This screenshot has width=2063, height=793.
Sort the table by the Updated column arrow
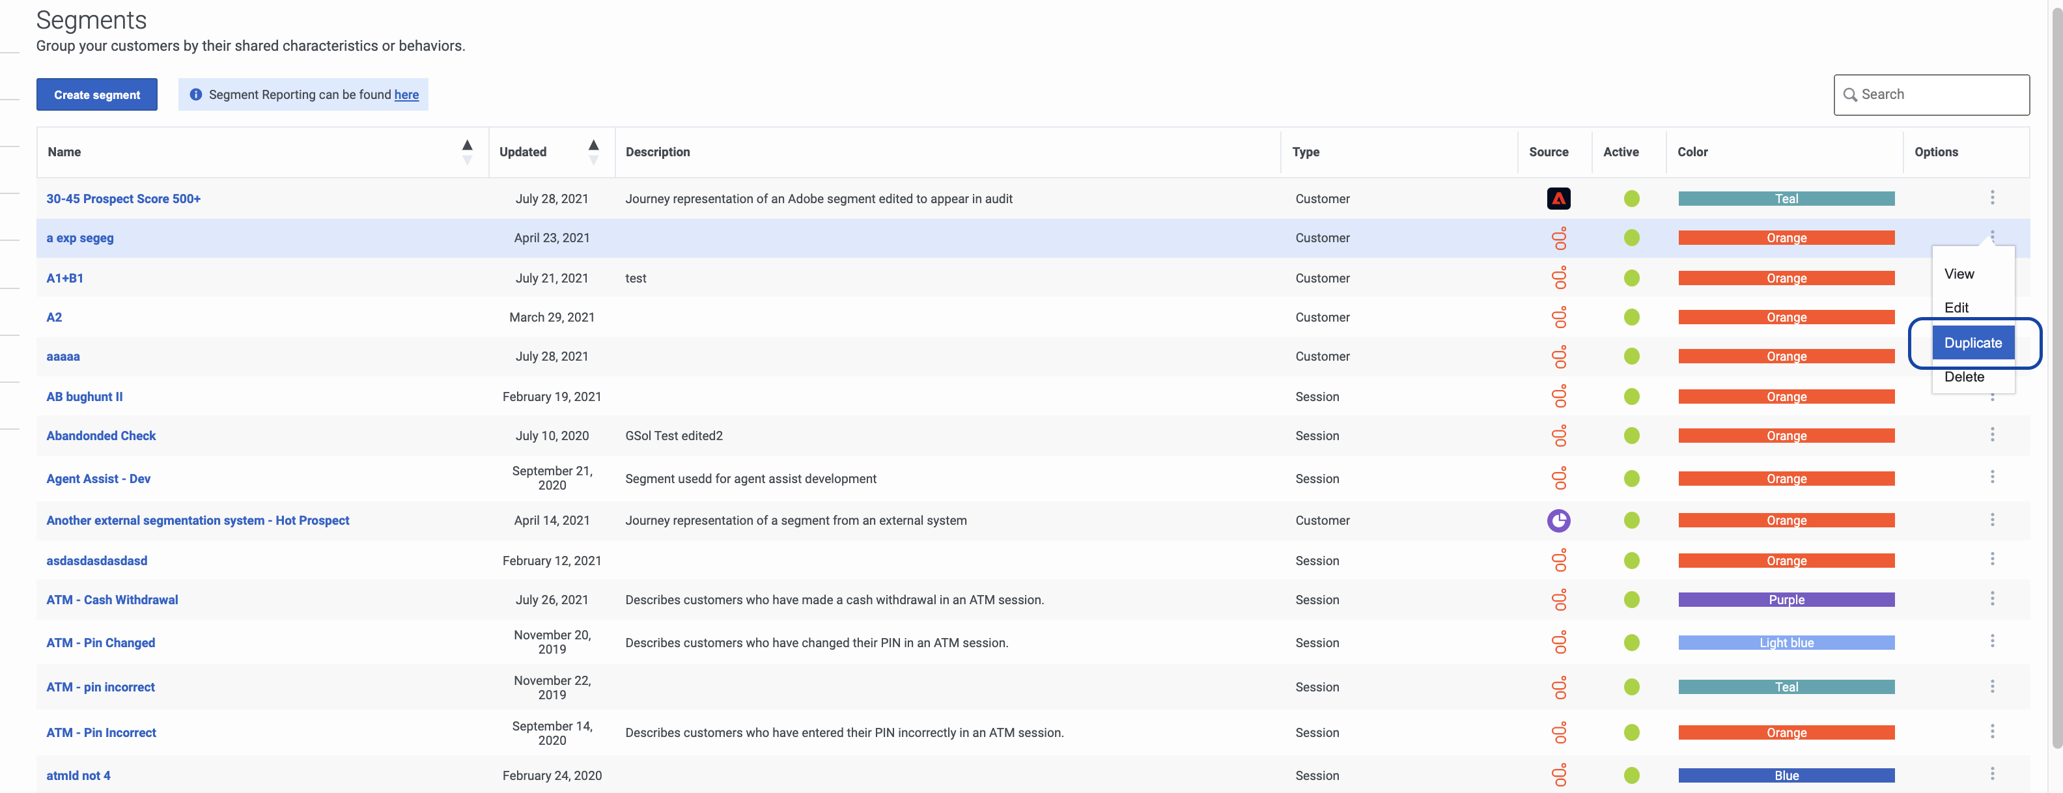pos(593,152)
